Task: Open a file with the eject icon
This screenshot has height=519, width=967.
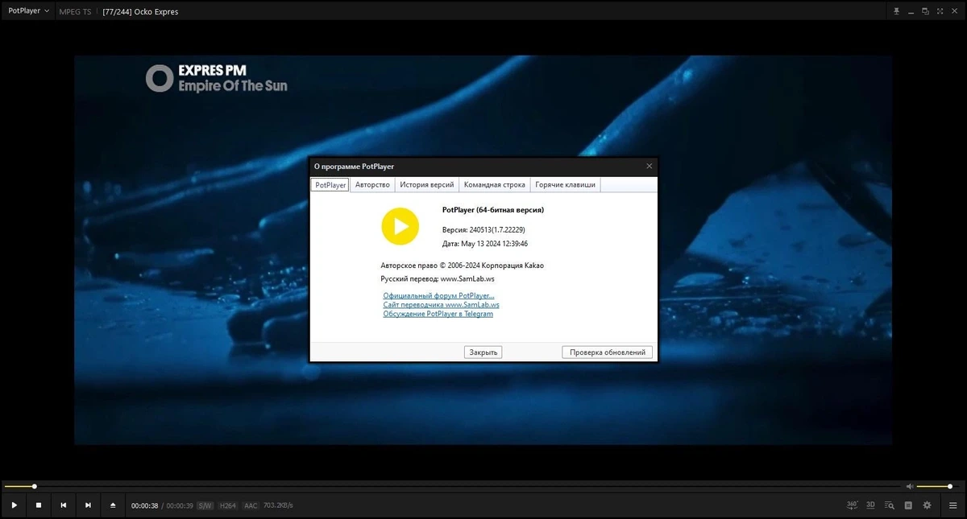Action: (113, 505)
